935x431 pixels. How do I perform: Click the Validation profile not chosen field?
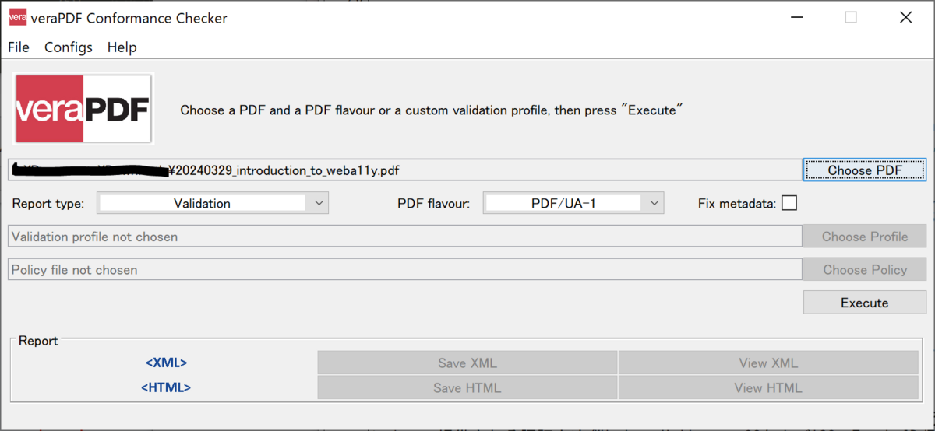tap(405, 237)
